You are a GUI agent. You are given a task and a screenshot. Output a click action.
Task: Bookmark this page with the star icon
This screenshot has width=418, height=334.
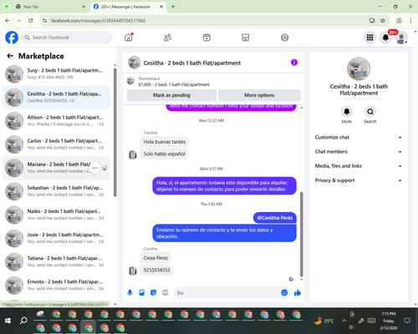383,21
